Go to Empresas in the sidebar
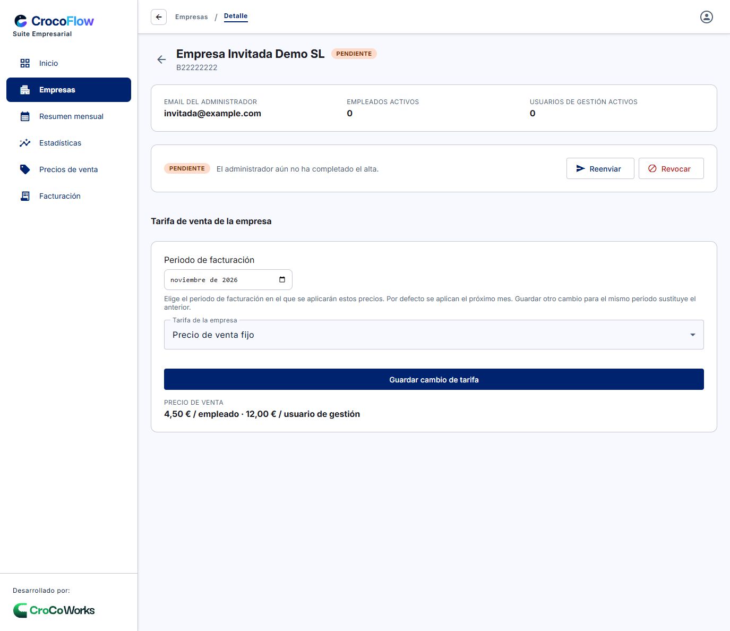730x631 pixels. click(x=68, y=90)
